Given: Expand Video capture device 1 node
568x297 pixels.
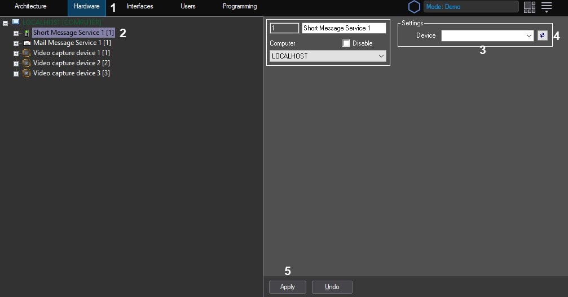Looking at the screenshot, I should (x=16, y=53).
